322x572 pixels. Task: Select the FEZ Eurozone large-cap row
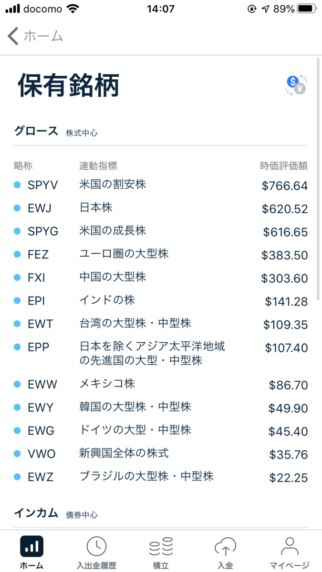click(161, 255)
